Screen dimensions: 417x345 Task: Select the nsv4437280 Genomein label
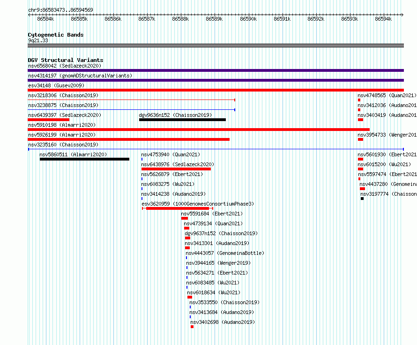tap(388, 184)
